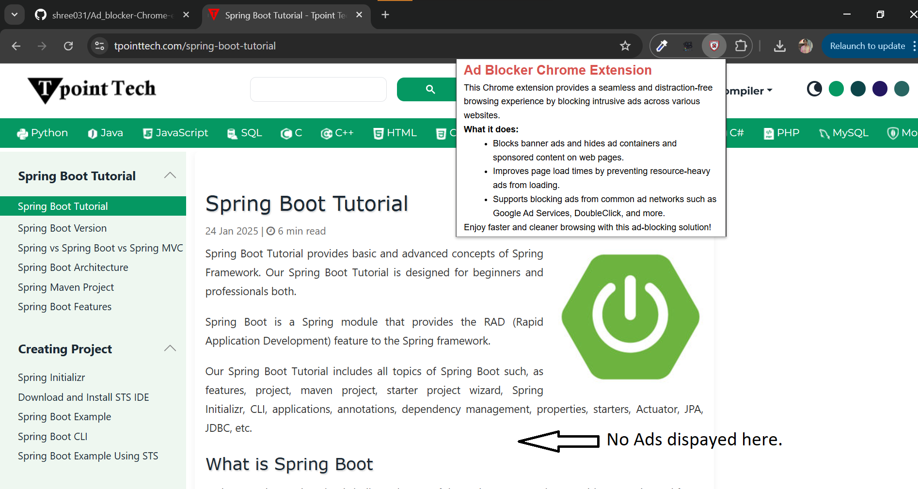Toggle dark mode with the moon icon

pyautogui.click(x=814, y=89)
